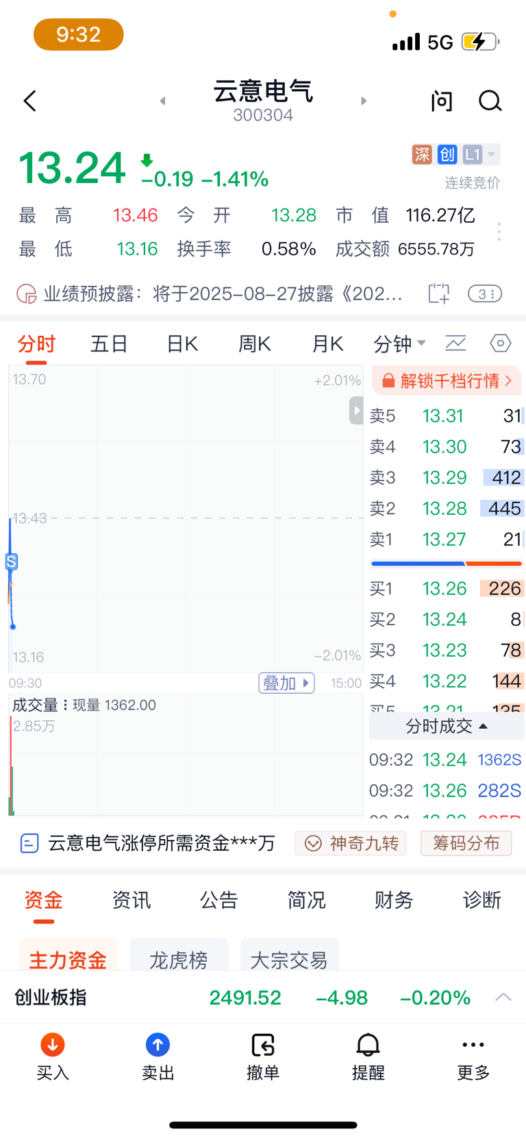
Task: Select the 大宗交易 sub-tab
Action: click(x=290, y=954)
